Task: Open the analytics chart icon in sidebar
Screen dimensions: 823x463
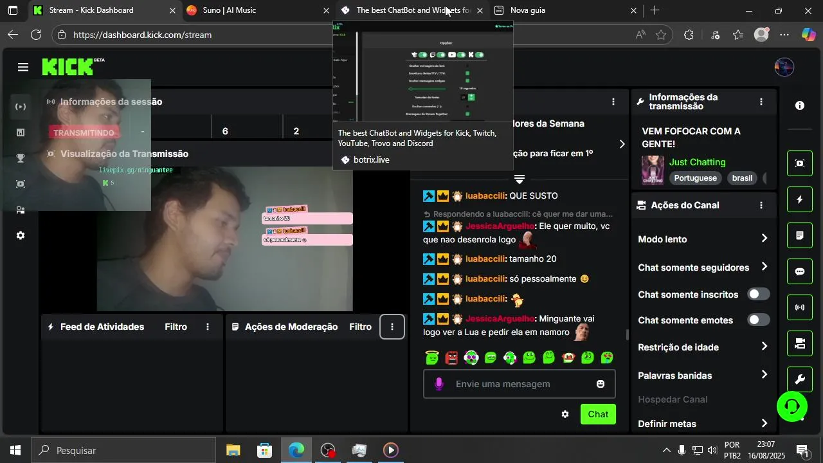Action: pos(21,132)
